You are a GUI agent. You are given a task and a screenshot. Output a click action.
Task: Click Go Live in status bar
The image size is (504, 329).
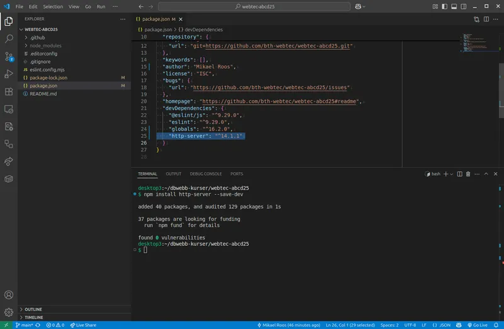tap(478, 325)
